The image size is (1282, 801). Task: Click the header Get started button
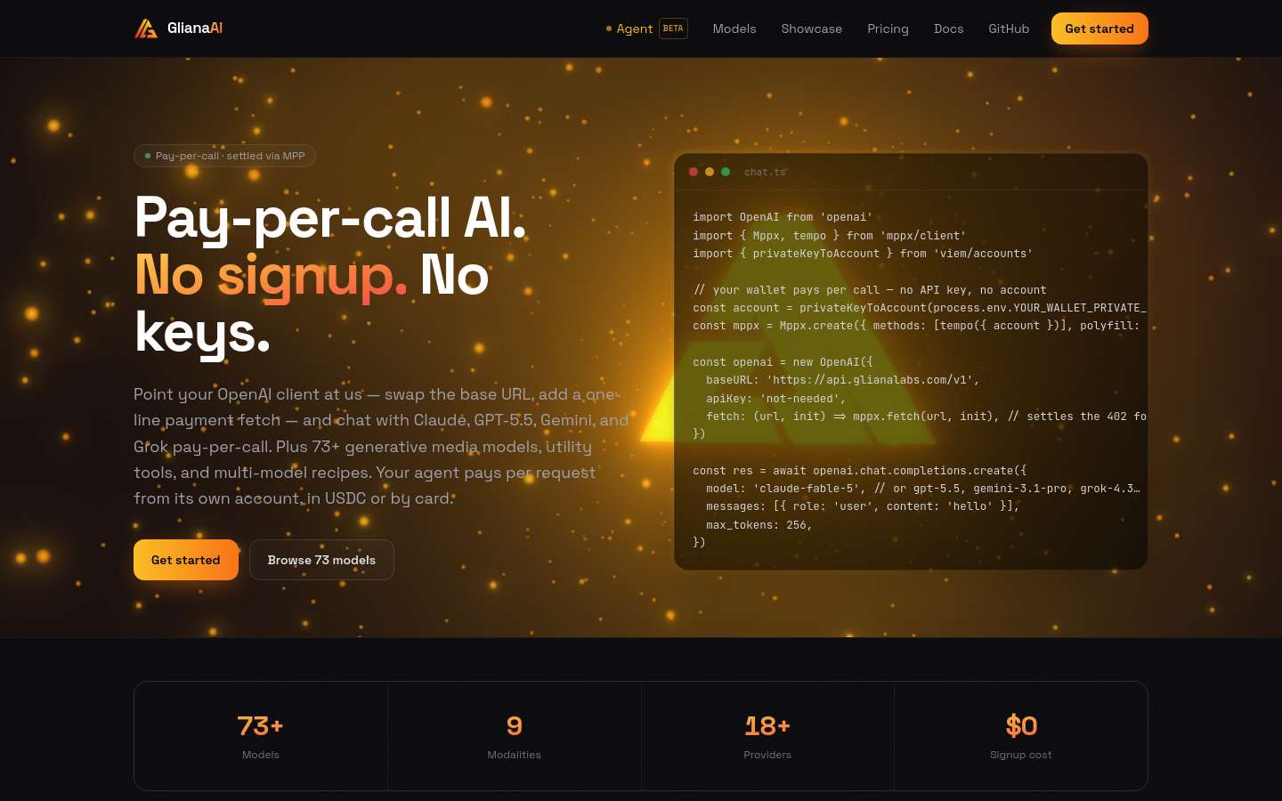click(1099, 28)
